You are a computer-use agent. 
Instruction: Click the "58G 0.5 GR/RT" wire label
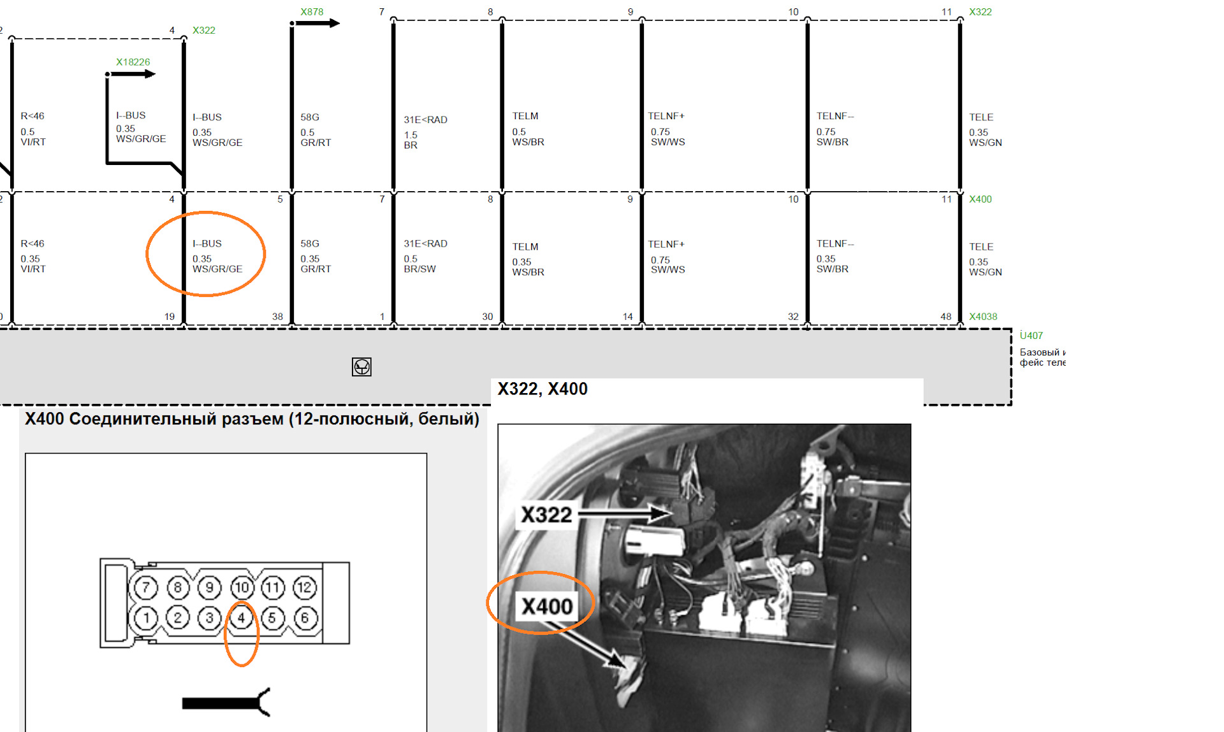click(316, 130)
